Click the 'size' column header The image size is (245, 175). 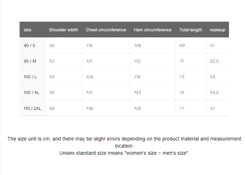click(27, 30)
